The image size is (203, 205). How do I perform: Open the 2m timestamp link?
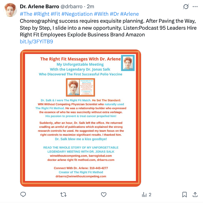tap(90, 6)
